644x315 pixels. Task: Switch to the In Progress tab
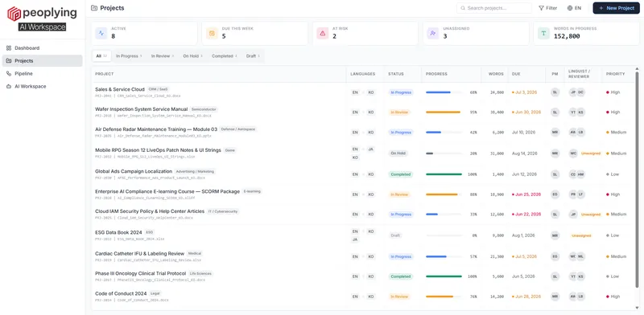129,55
